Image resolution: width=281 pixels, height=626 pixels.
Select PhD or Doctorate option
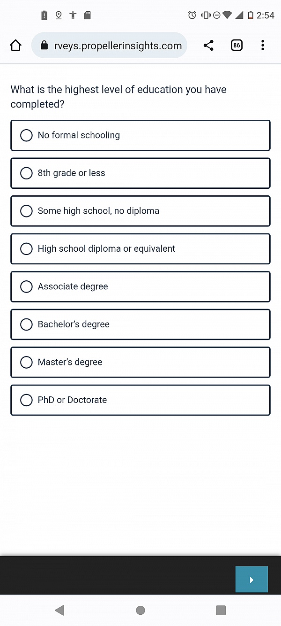(x=140, y=400)
